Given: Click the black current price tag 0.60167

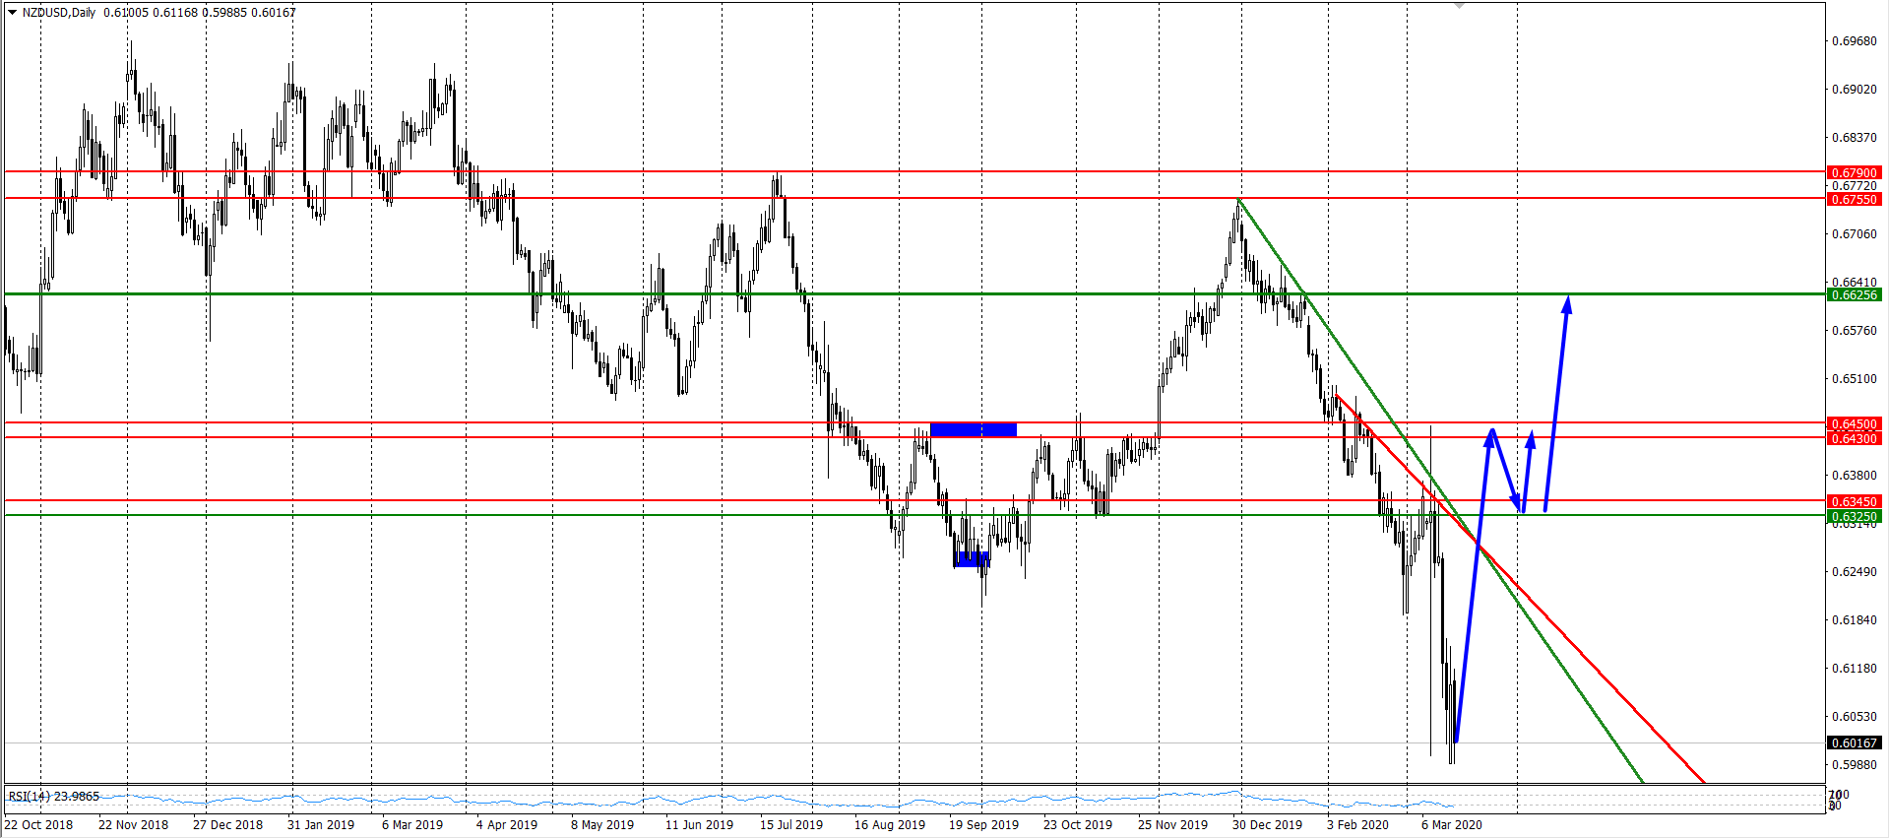Looking at the screenshot, I should pyautogui.click(x=1854, y=742).
